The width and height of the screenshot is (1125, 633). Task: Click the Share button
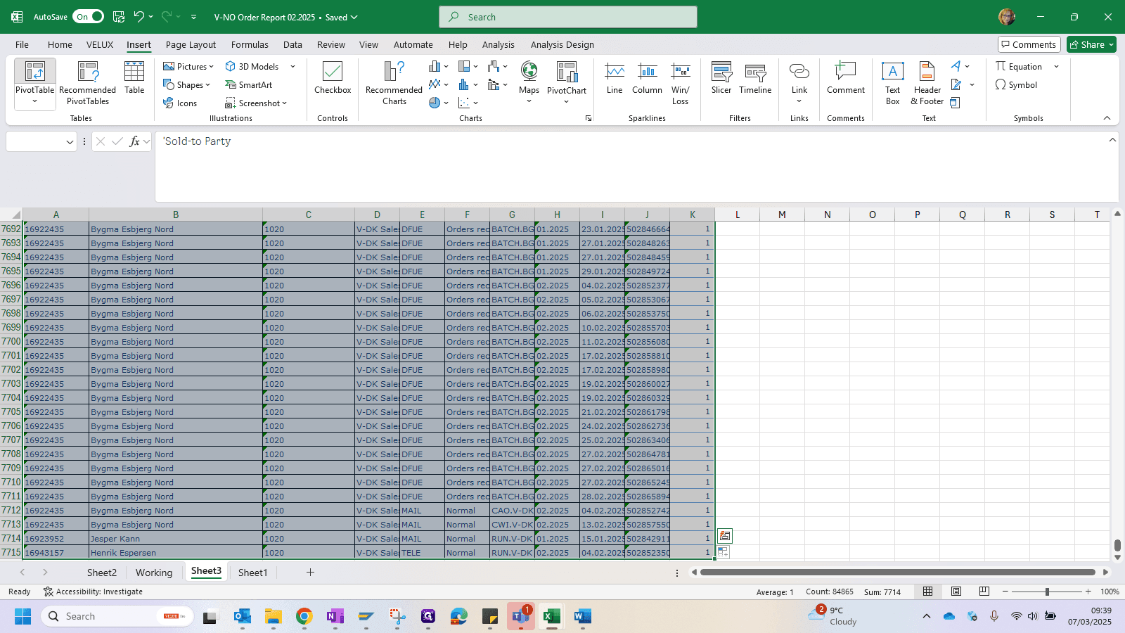point(1091,44)
